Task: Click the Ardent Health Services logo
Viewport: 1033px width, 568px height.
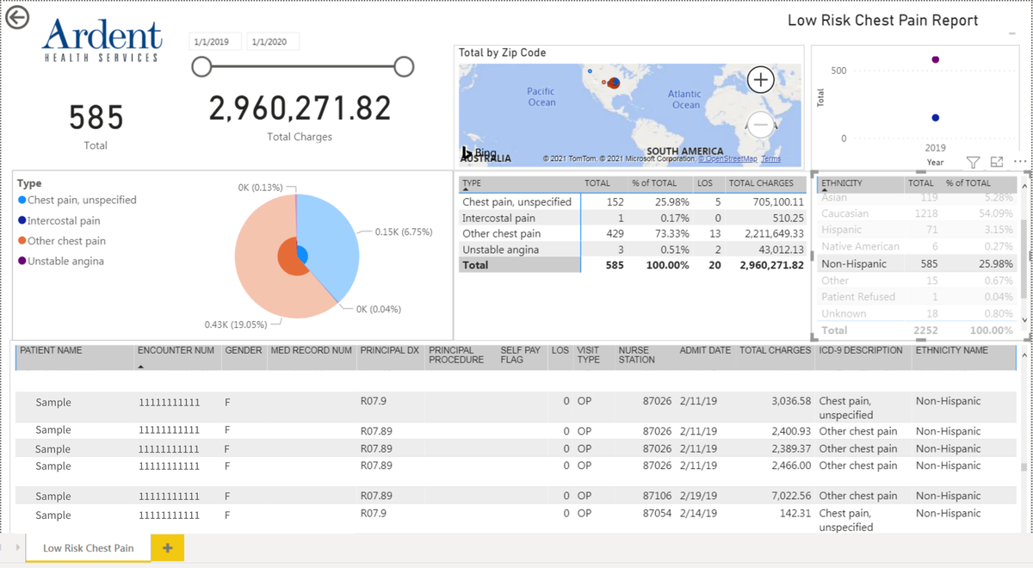Action: click(x=102, y=40)
